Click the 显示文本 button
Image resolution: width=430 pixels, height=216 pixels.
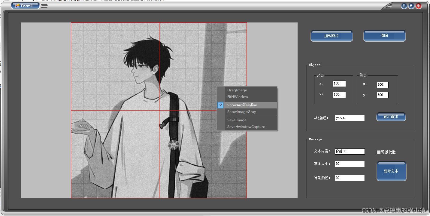point(391,171)
